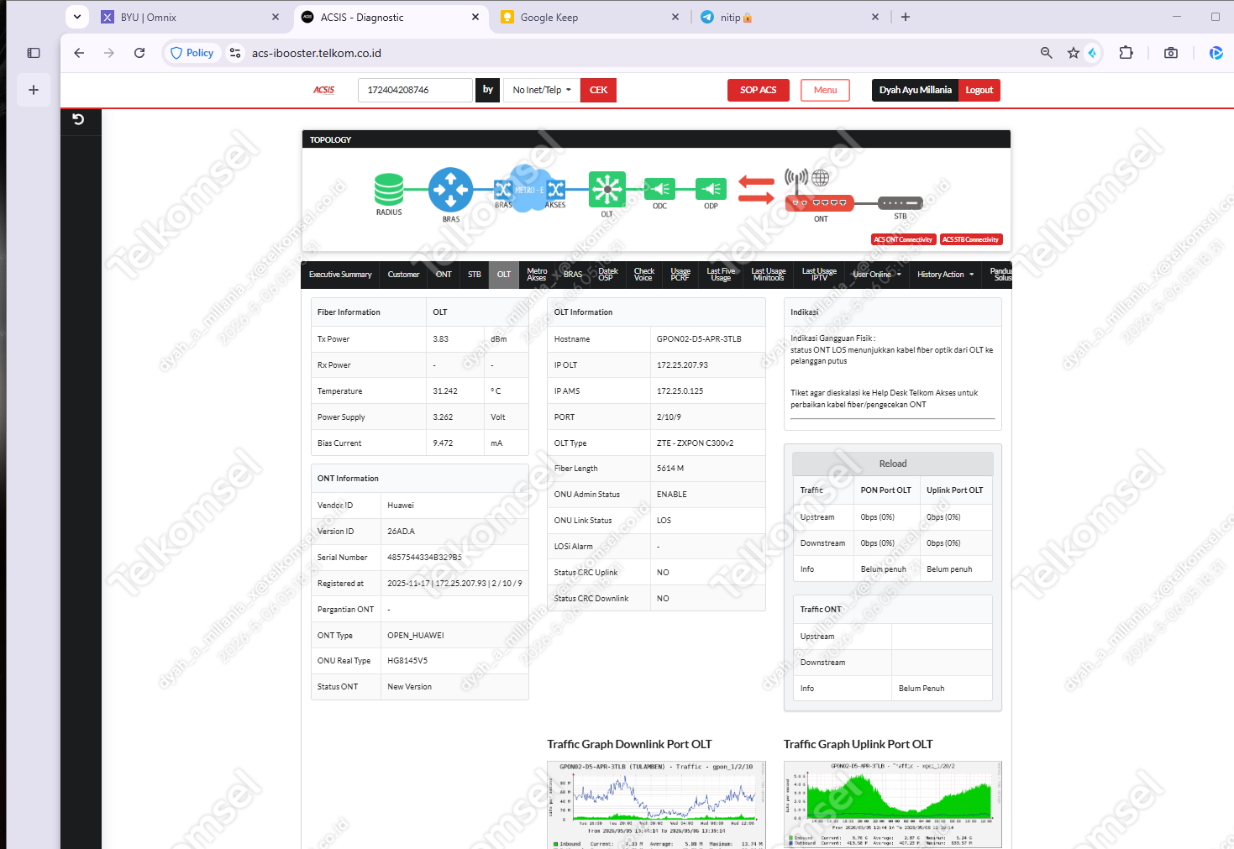Viewport: 1234px width, 849px height.
Task: Open the profile icon at toolbar's right end
Action: tap(1216, 53)
